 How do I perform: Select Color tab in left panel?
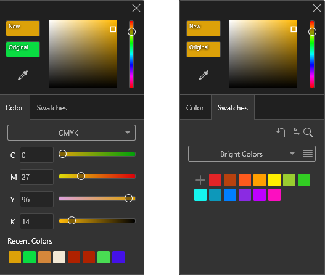(x=15, y=108)
